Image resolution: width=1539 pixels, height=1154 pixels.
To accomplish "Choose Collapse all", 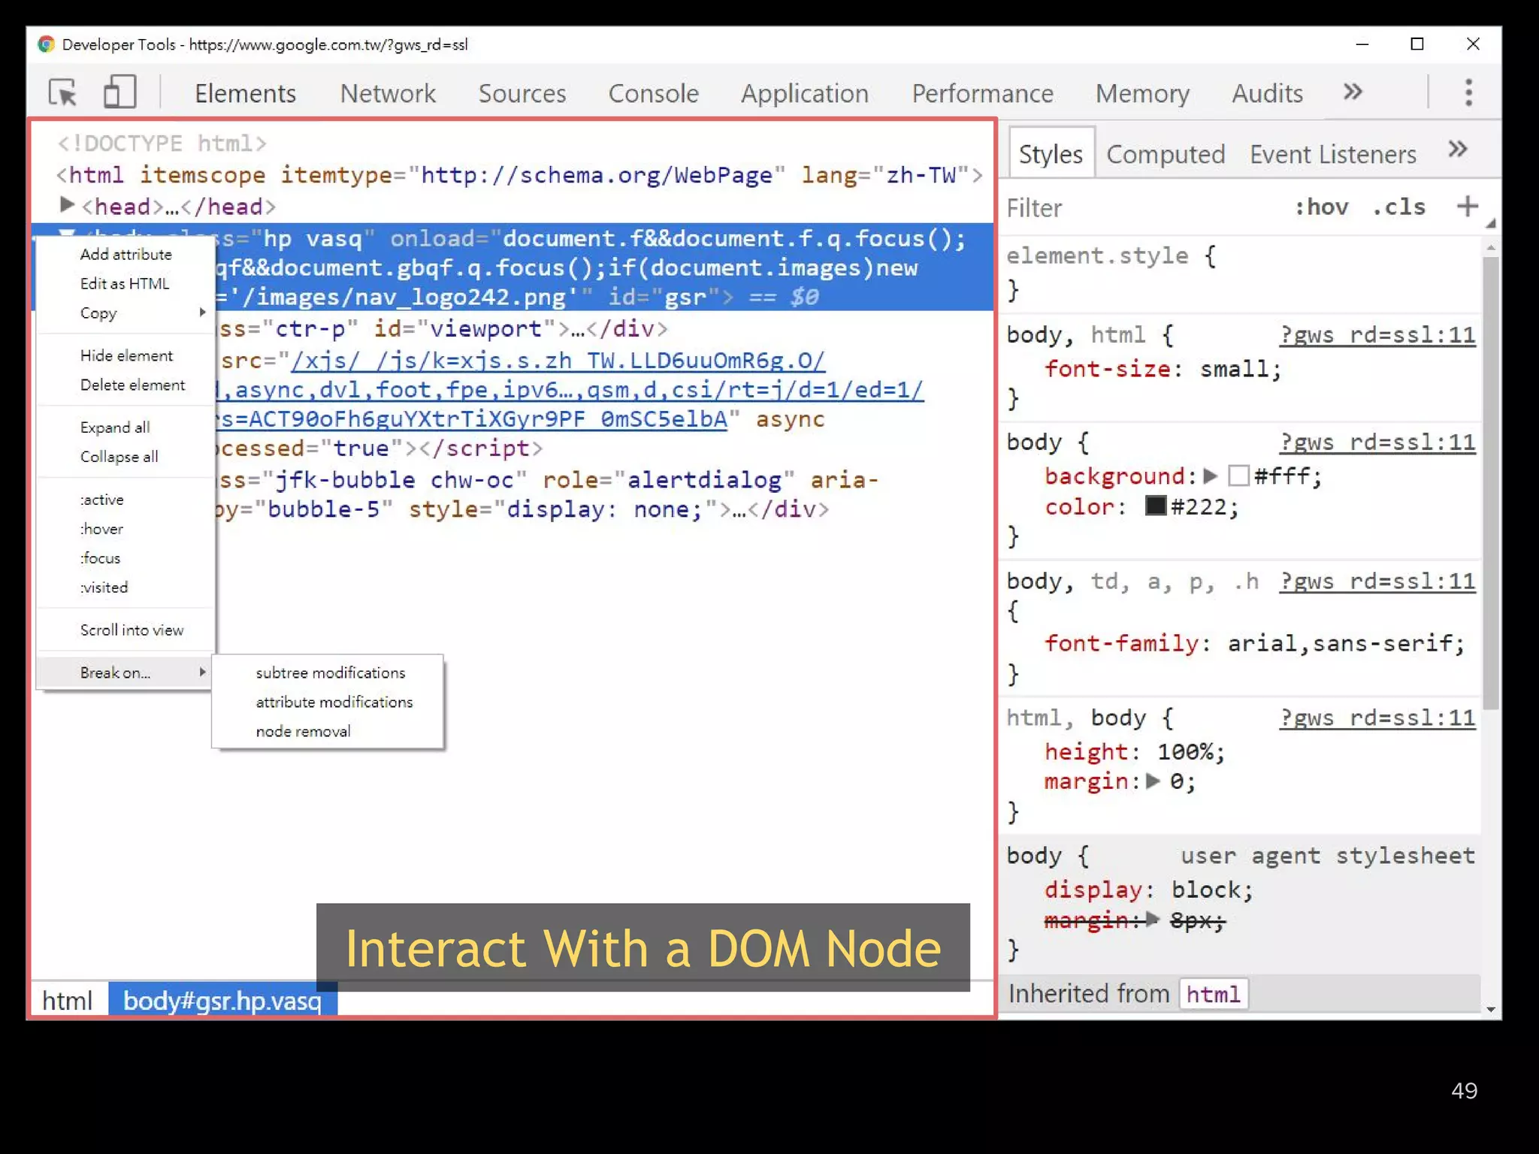I will tap(125, 456).
